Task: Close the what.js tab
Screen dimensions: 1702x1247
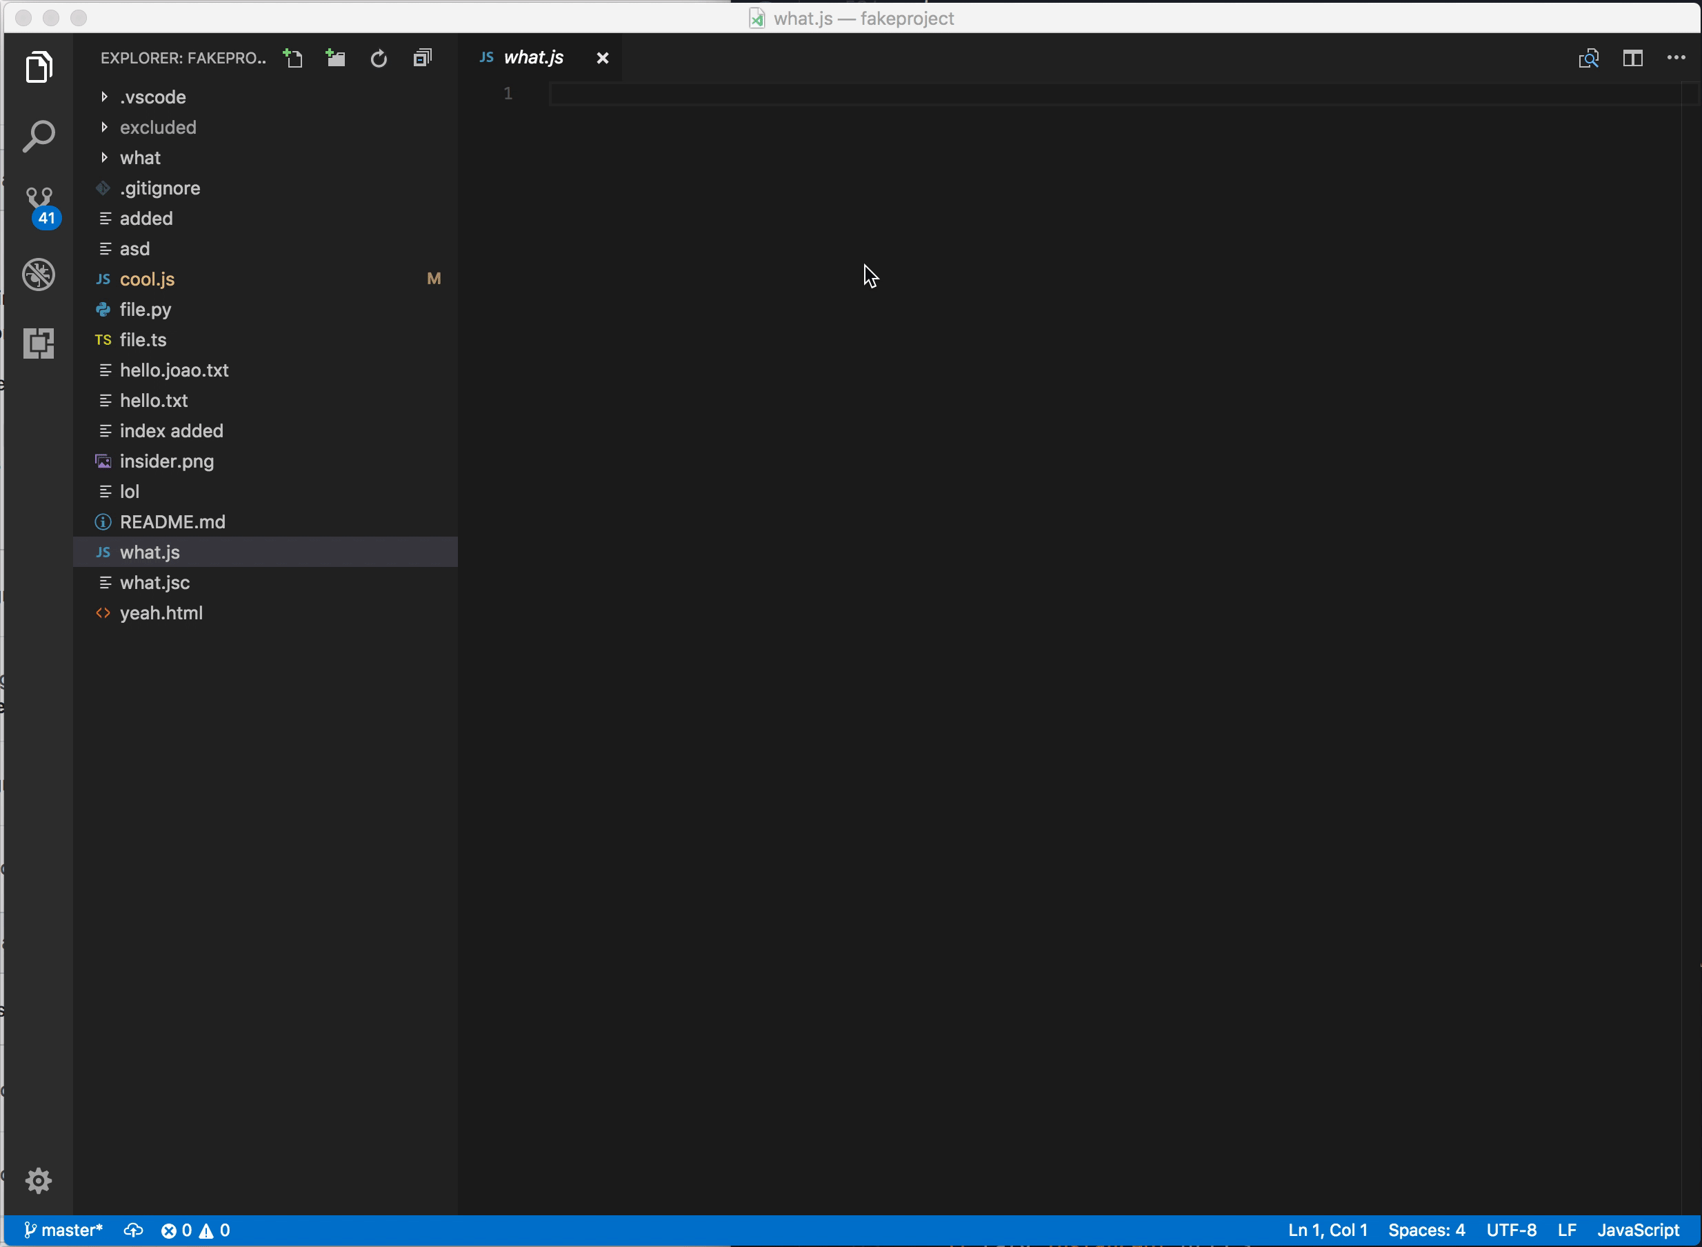Action: pos(602,58)
